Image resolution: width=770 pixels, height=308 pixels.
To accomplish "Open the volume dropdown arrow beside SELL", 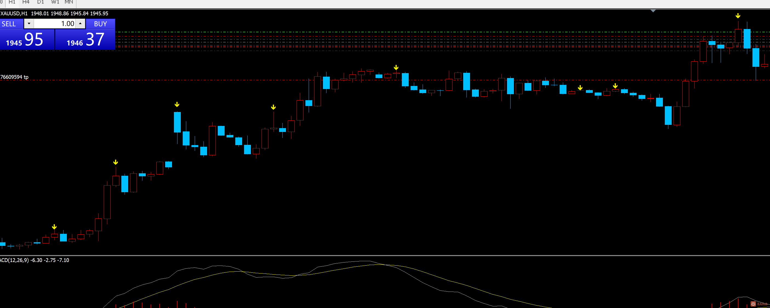I will pyautogui.click(x=29, y=24).
